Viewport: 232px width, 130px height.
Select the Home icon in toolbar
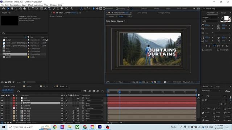click(x=3, y=9)
